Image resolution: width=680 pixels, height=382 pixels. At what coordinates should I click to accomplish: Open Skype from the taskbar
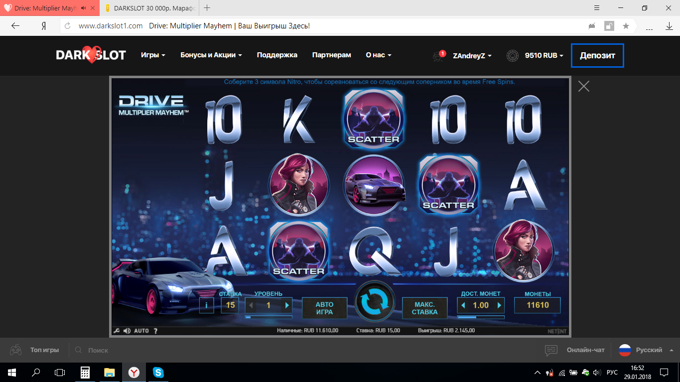tap(158, 372)
